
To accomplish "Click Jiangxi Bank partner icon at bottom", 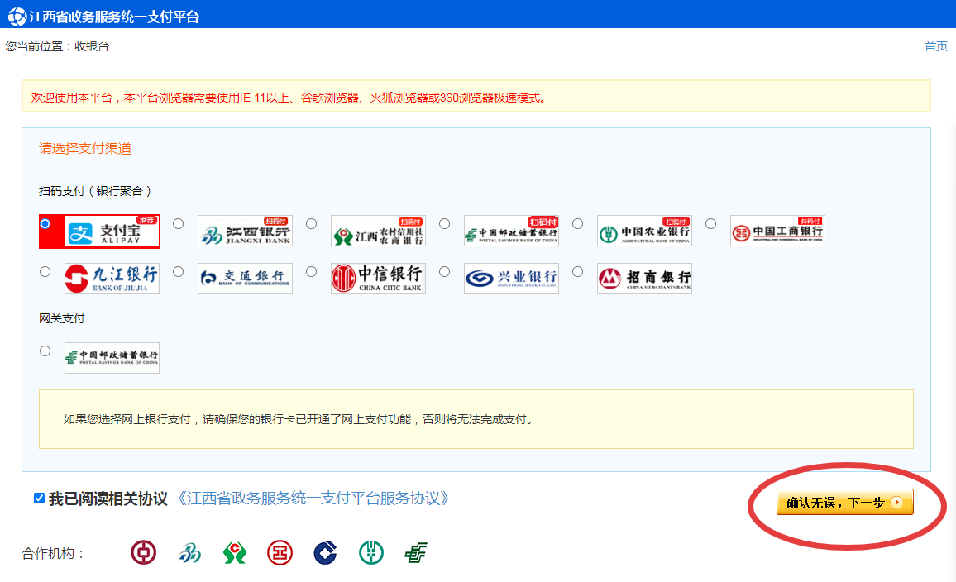I will coord(189,553).
